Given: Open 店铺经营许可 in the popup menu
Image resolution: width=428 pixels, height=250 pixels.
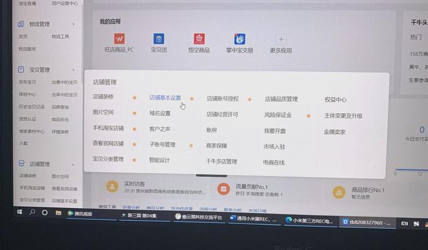Looking at the screenshot, I should 222,114.
